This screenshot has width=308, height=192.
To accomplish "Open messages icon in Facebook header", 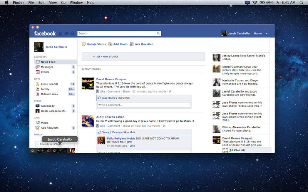I will click(66, 33).
